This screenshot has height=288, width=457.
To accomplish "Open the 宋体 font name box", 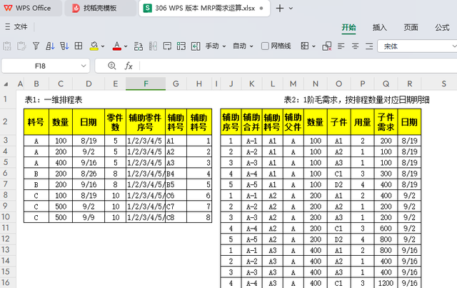I will tap(417, 46).
